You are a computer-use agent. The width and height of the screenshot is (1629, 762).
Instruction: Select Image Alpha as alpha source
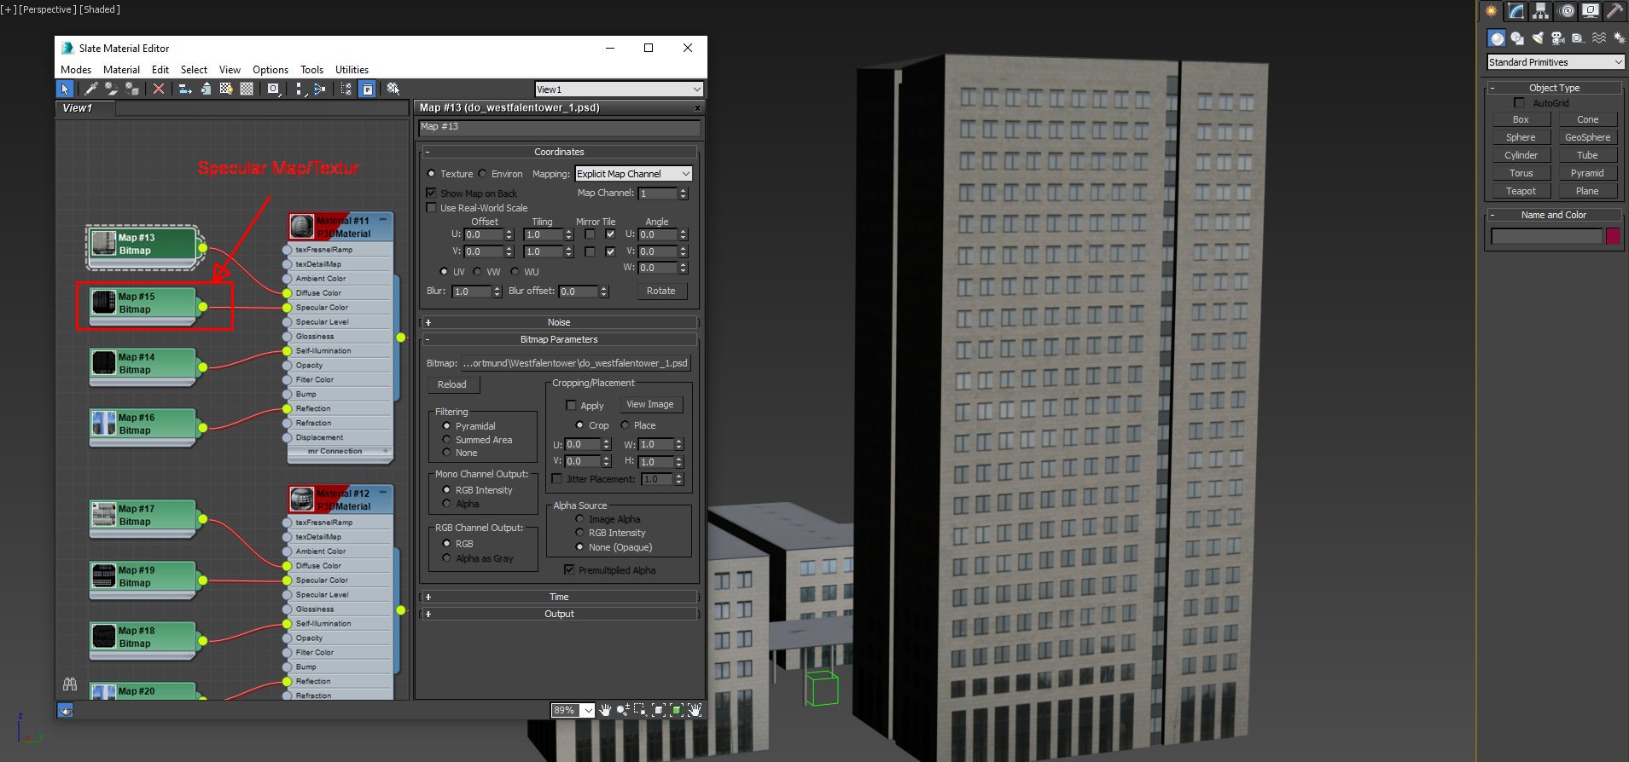(579, 519)
